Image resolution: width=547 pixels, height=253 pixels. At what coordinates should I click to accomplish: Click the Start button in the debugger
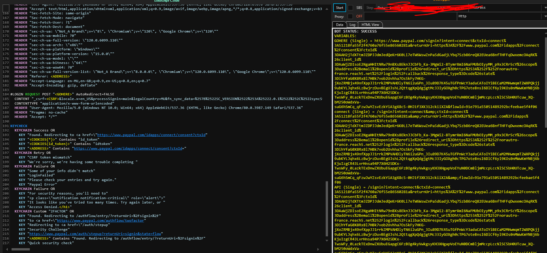340,8
